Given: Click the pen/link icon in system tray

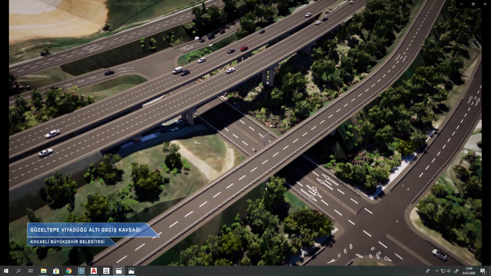Looking at the screenshot, I should click(x=456, y=271).
